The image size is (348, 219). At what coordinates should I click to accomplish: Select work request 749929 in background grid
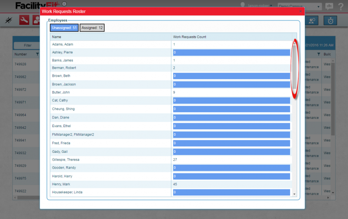point(20,165)
